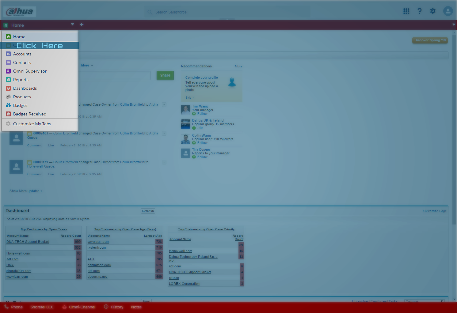The image size is (457, 313).
Task: Click the profile silhouette in Complete your profile
Action: tap(232, 82)
